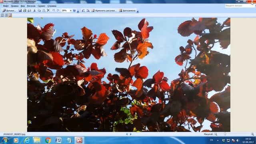Click the Автозамена auto correct button
This screenshot has width=256, height=144.
pyautogui.click(x=127, y=11)
